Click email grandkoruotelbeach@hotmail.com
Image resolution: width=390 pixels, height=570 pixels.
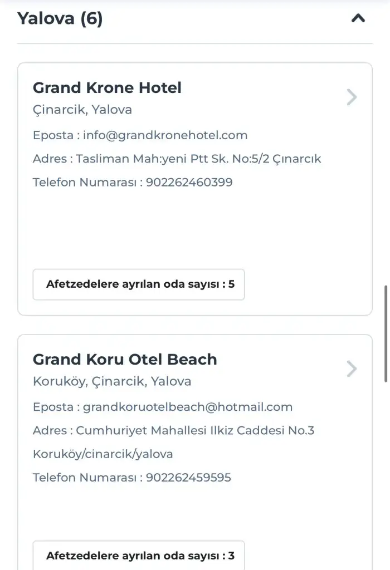click(x=188, y=407)
